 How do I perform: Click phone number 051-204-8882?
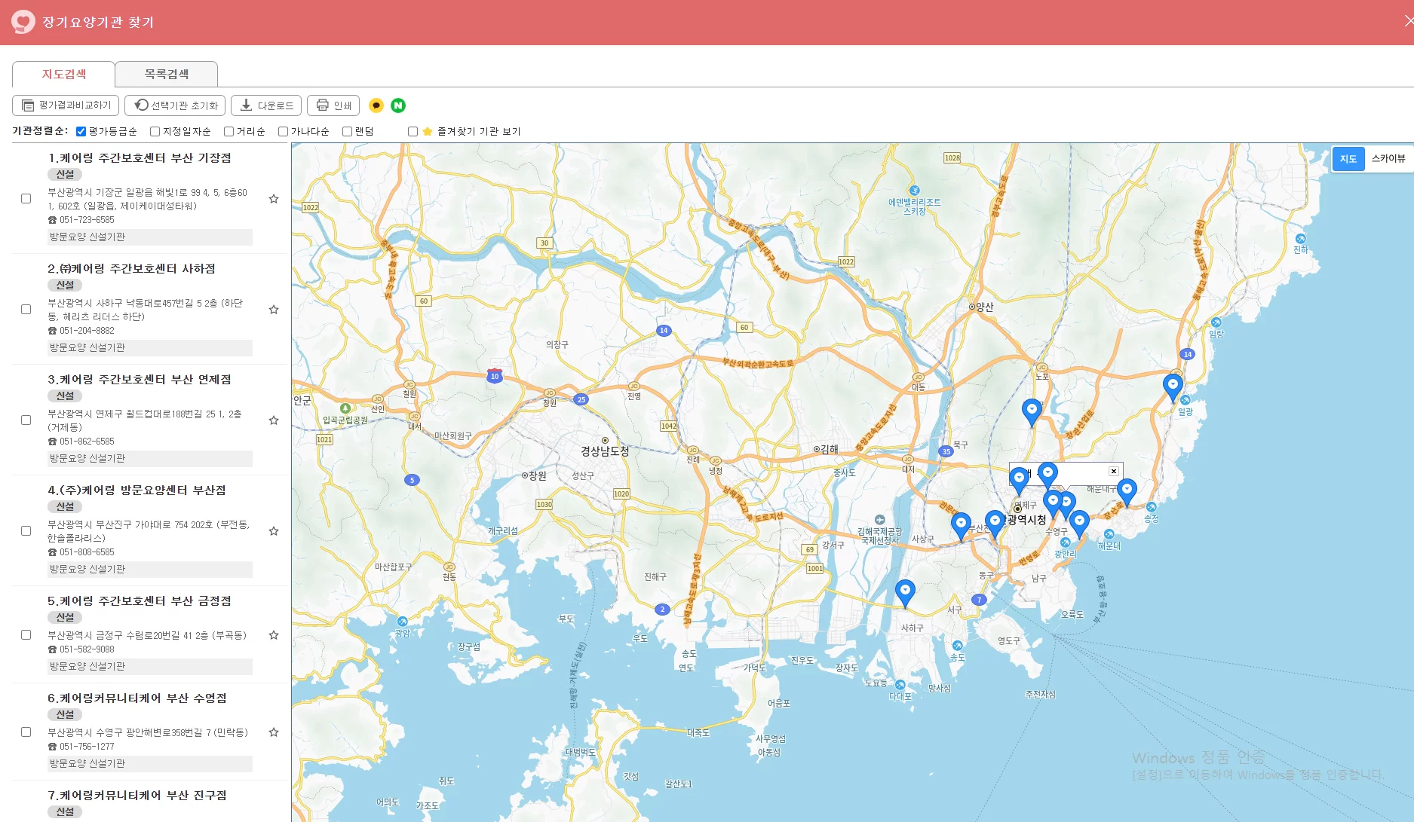pyautogui.click(x=87, y=331)
